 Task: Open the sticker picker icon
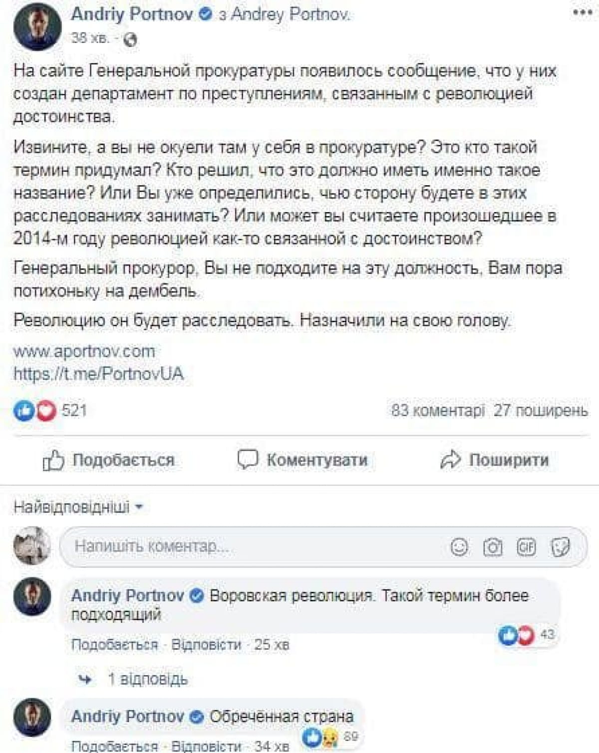tap(560, 547)
